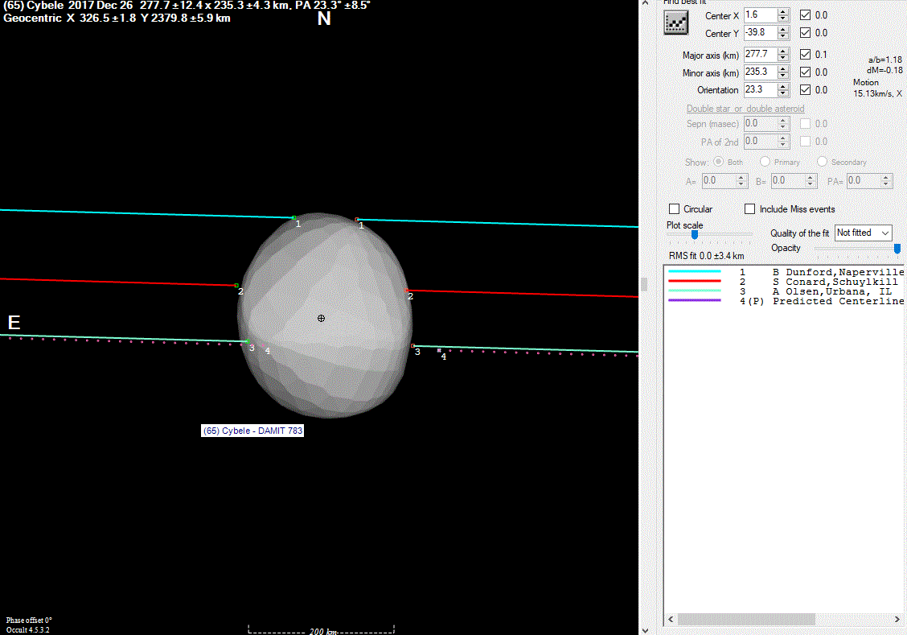The height and width of the screenshot is (635, 907).
Task: Click the side panel scroll up arrow
Action: pyautogui.click(x=645, y=3)
